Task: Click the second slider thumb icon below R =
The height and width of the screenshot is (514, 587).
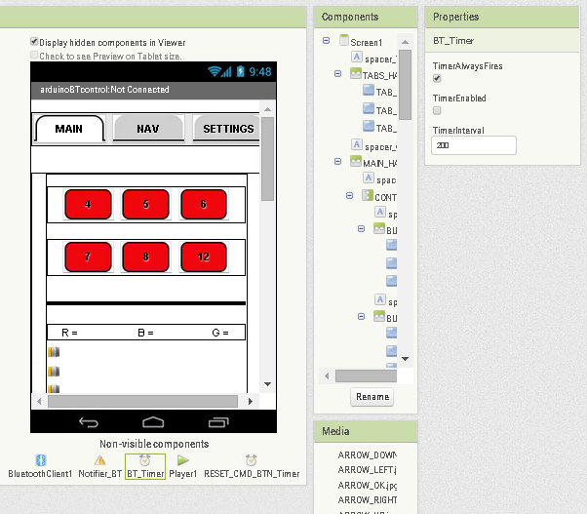Action: tap(54, 371)
